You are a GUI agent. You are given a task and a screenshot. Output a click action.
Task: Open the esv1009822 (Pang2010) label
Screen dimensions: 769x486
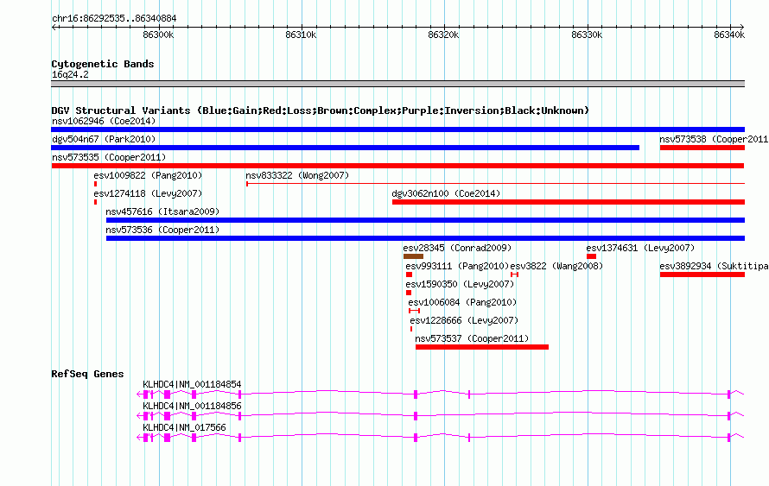coord(148,175)
